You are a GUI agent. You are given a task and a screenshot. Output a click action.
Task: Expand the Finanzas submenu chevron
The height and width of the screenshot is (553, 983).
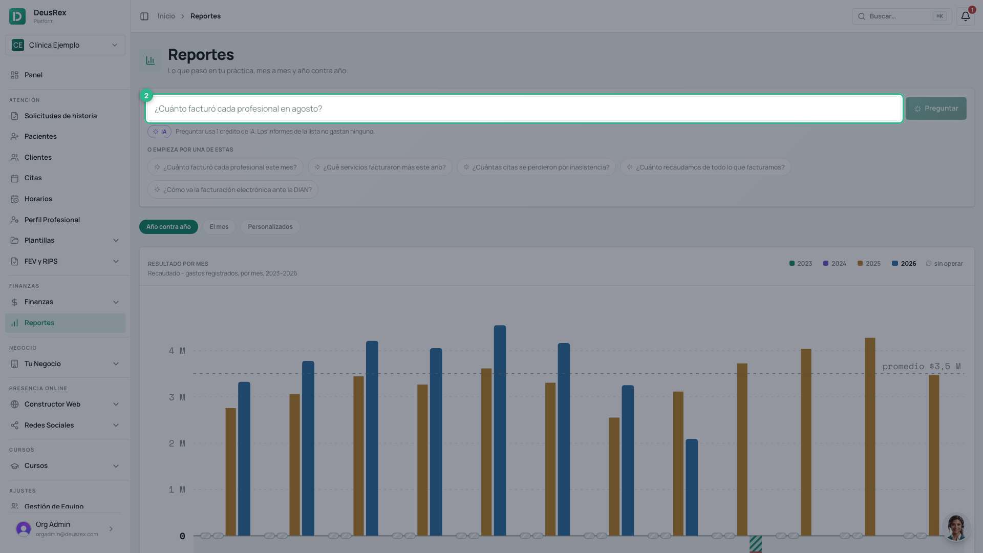tap(116, 302)
